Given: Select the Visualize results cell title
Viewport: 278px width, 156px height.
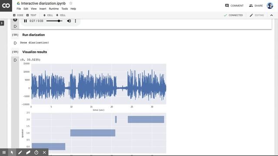Looking at the screenshot, I should pos(35,52).
